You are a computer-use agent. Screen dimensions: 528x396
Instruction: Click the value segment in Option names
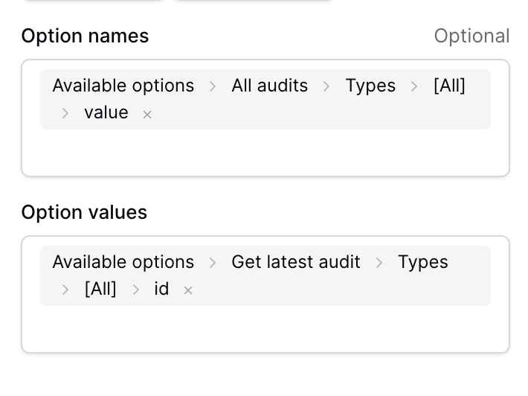pos(106,112)
